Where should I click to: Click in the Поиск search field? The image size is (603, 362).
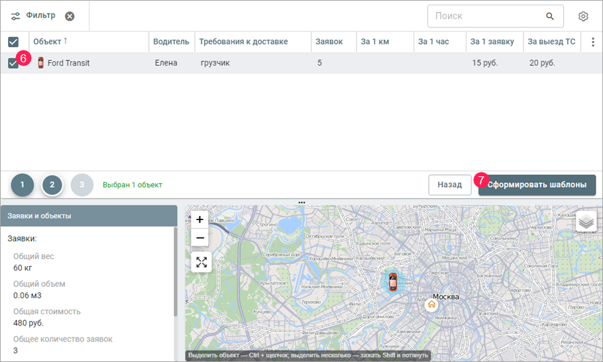pyautogui.click(x=487, y=16)
